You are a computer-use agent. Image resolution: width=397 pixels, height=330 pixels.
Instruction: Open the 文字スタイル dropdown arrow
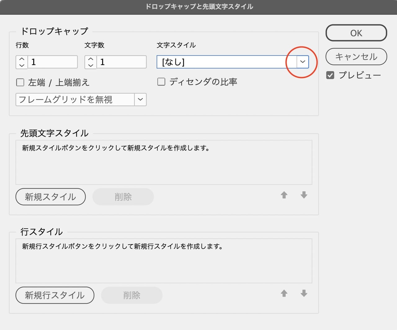point(303,62)
